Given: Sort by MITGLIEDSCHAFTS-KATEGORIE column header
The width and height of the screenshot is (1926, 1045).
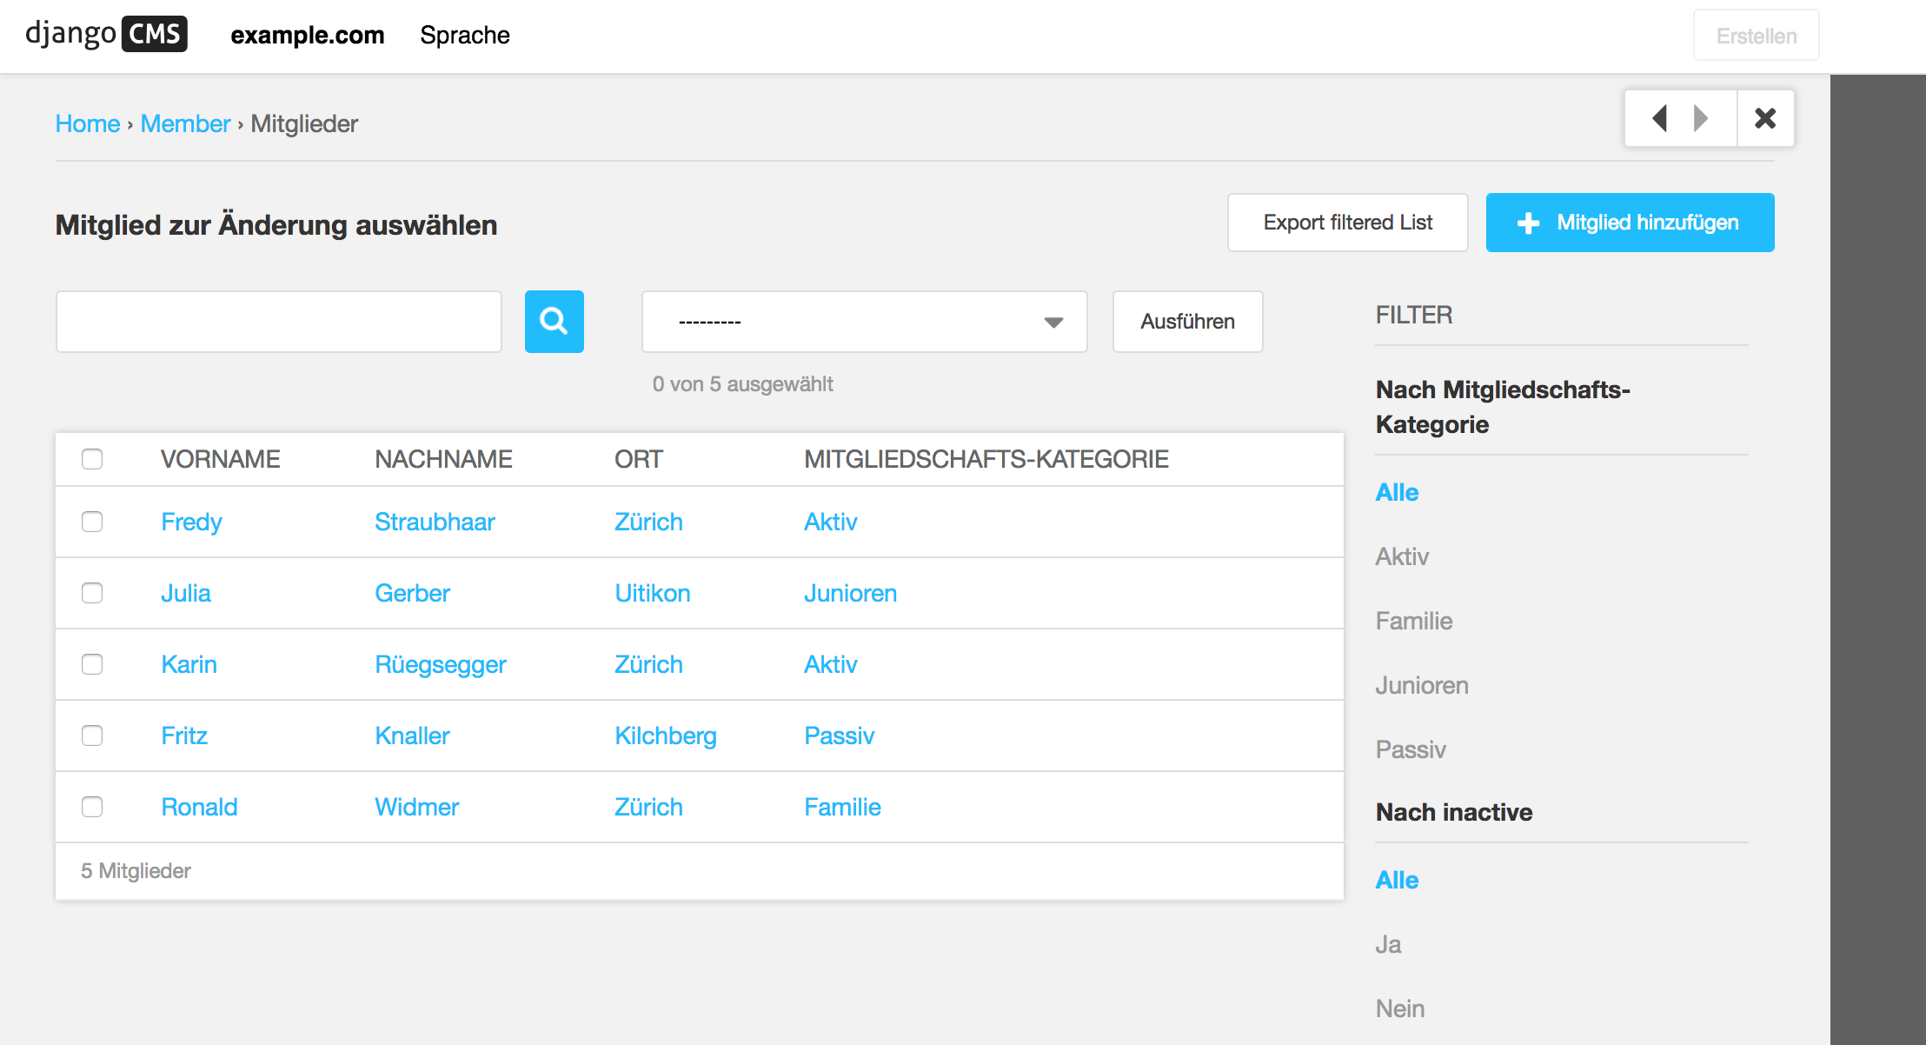Looking at the screenshot, I should (x=986, y=459).
